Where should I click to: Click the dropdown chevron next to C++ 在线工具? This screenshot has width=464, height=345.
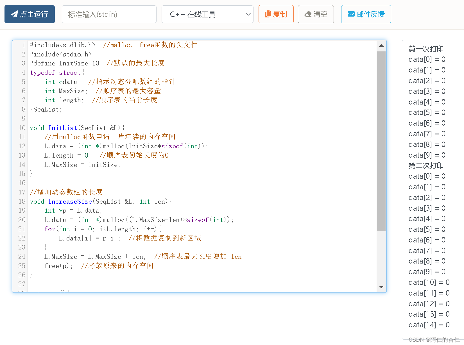pos(248,14)
